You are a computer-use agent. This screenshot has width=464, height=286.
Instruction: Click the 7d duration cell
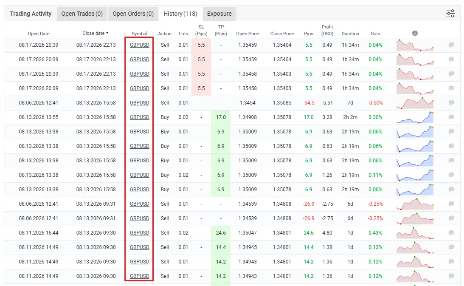tap(350, 102)
